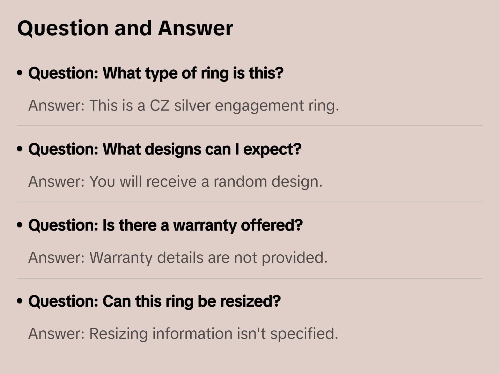Click the divider below the engagement ring answer
This screenshot has height=374, width=500.
tap(250, 126)
